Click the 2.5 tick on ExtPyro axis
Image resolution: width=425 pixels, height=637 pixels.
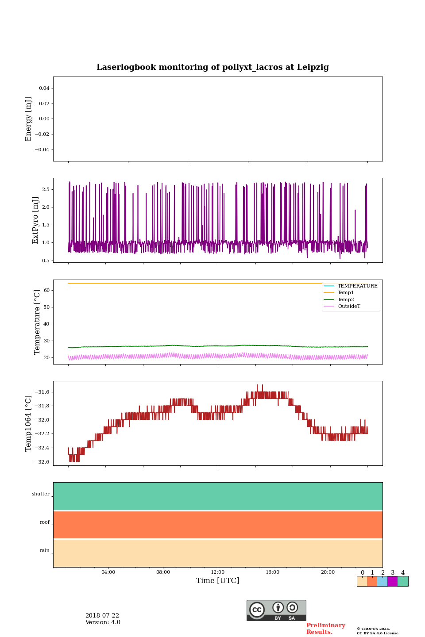coord(46,189)
